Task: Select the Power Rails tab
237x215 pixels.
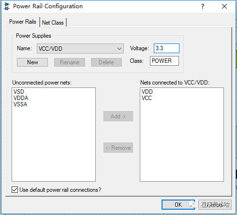Action: pyautogui.click(x=23, y=22)
